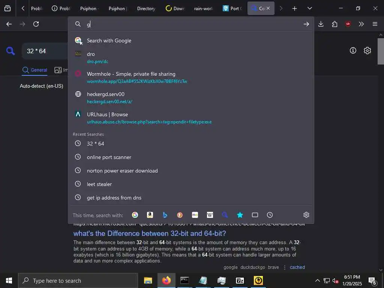Select the General results tab
This screenshot has width=384, height=288.
tap(34, 70)
